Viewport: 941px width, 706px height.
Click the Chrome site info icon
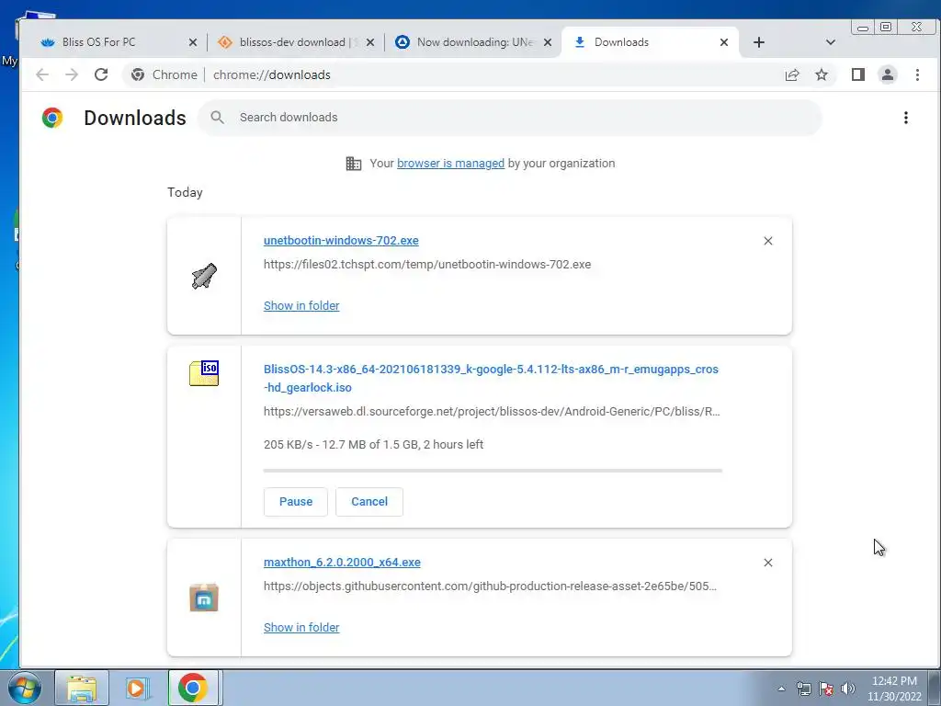click(138, 74)
